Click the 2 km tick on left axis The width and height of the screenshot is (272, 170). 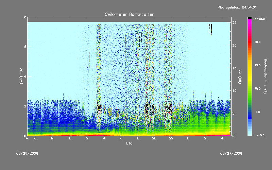coord(25,106)
